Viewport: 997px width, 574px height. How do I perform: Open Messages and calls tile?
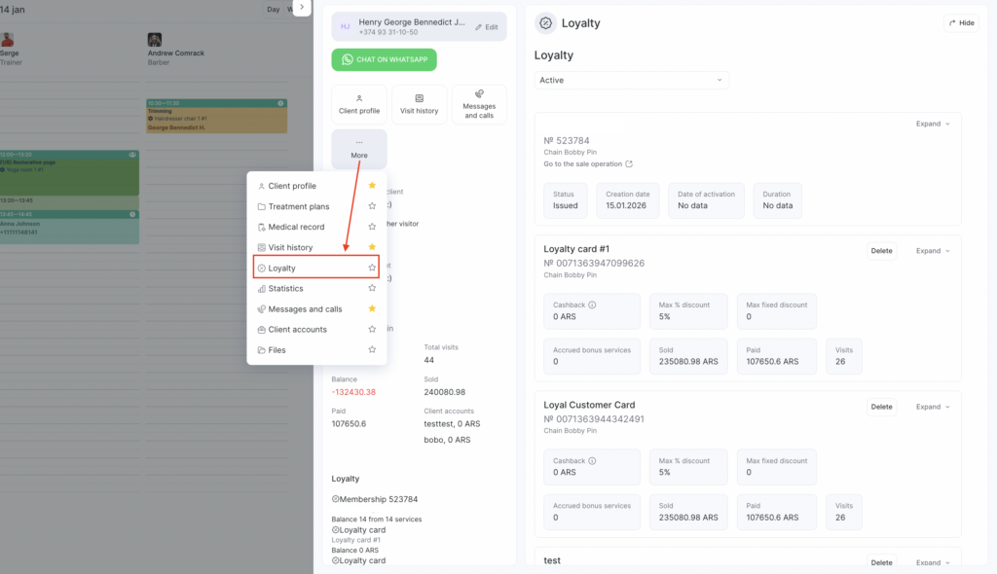479,104
